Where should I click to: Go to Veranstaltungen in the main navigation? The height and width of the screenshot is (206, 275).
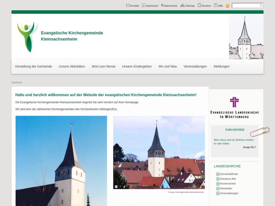(195, 66)
